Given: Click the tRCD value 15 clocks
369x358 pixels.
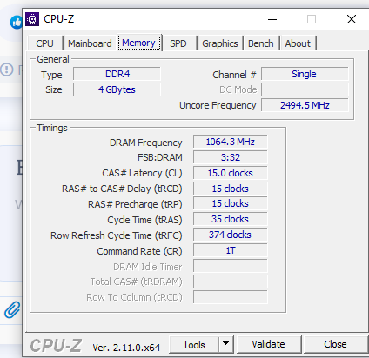Looking at the screenshot, I should pos(231,189).
